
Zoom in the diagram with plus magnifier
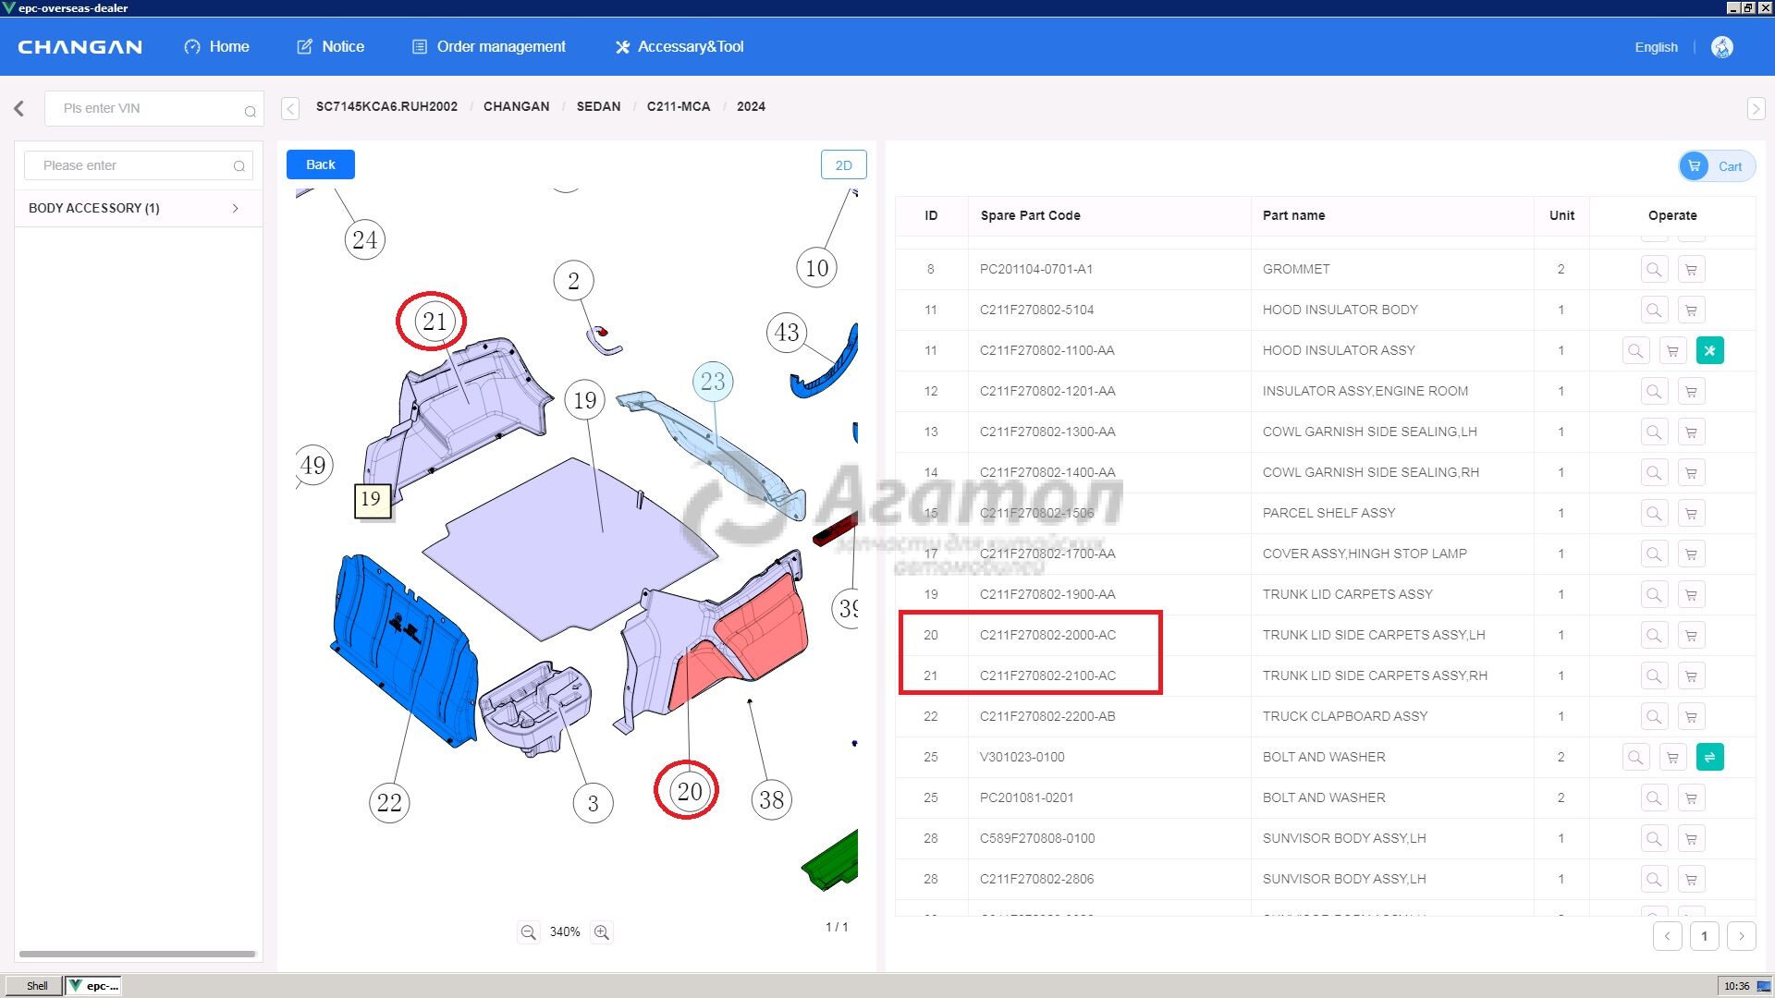pyautogui.click(x=602, y=932)
